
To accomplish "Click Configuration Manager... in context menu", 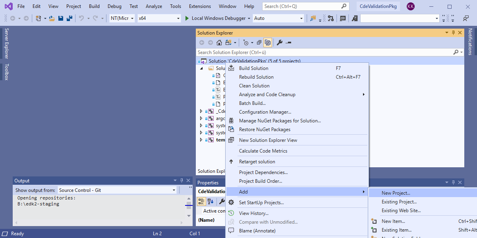I will click(297, 112).
